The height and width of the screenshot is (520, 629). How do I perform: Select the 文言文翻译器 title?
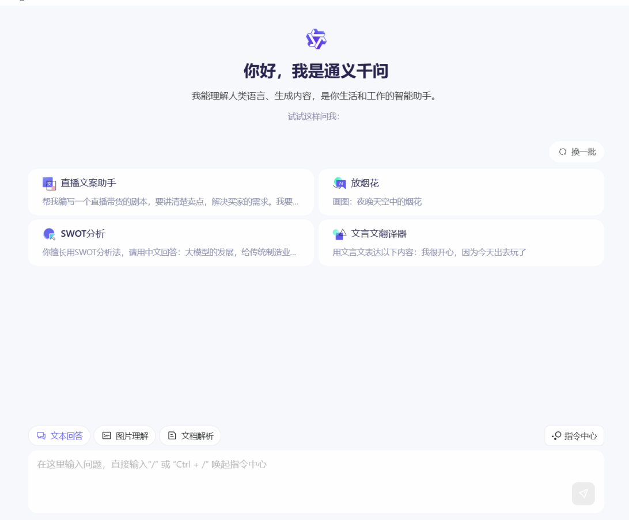click(378, 234)
